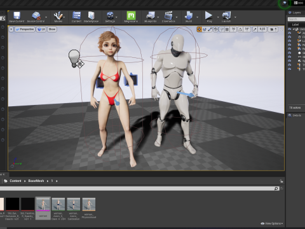Select the light bulb actor in viewport
This screenshot has width=305, height=229.
pos(74,58)
